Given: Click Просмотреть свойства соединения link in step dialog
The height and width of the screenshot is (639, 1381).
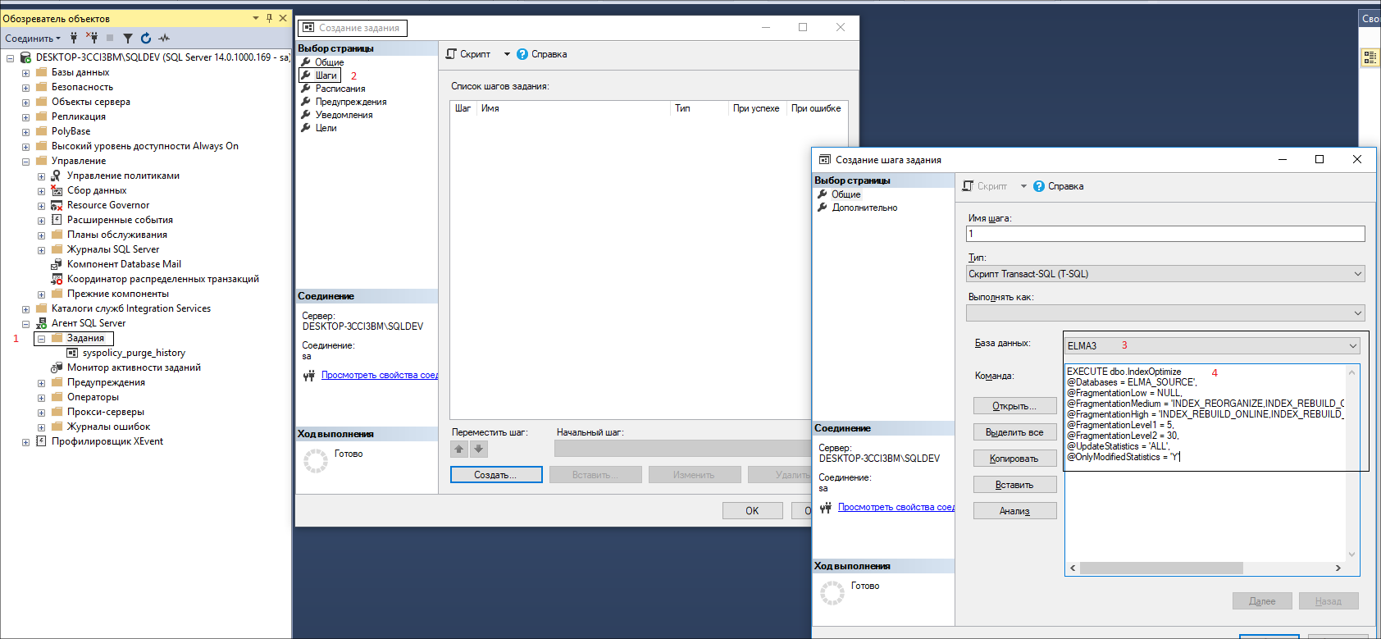Looking at the screenshot, I should point(896,507).
